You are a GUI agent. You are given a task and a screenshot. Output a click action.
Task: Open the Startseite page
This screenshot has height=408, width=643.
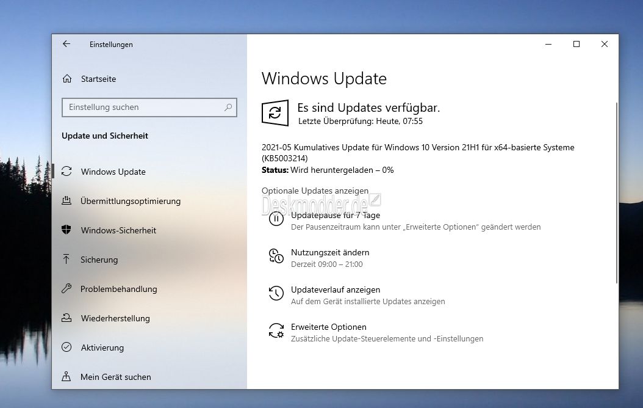pos(98,79)
